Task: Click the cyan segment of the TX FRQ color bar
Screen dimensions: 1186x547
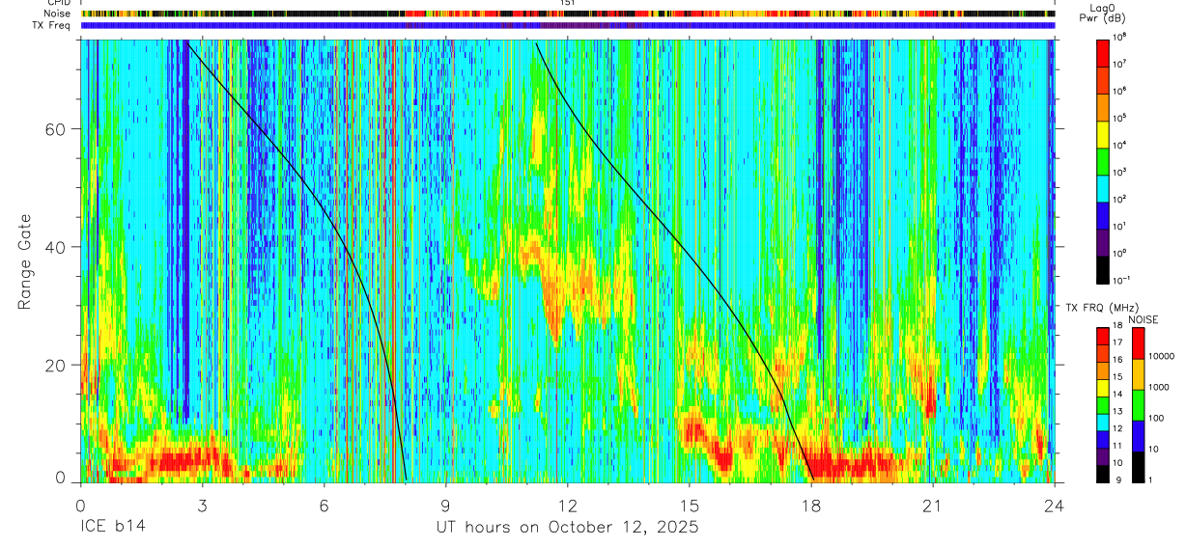Action: coord(1103,421)
